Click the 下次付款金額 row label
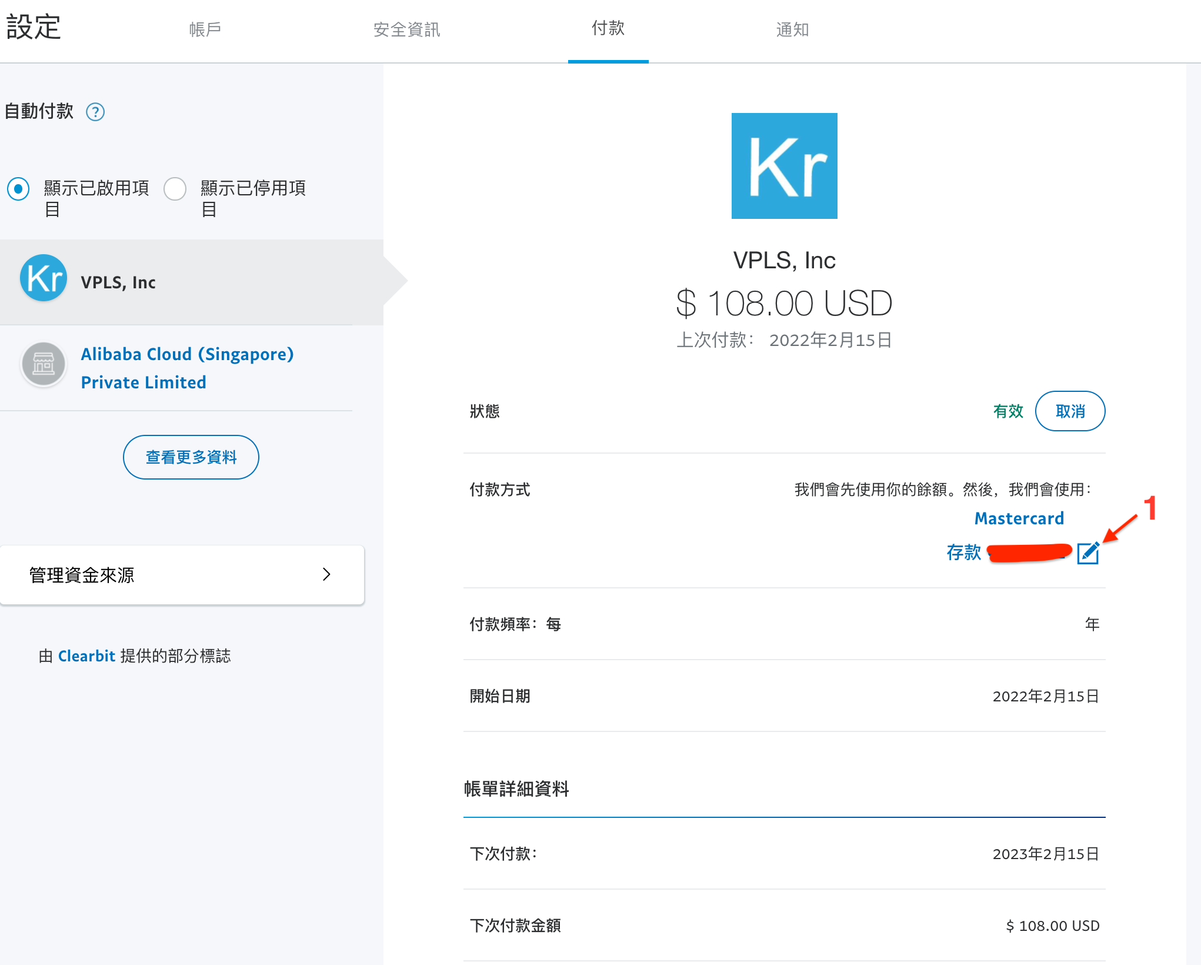The height and width of the screenshot is (965, 1201). click(x=515, y=926)
